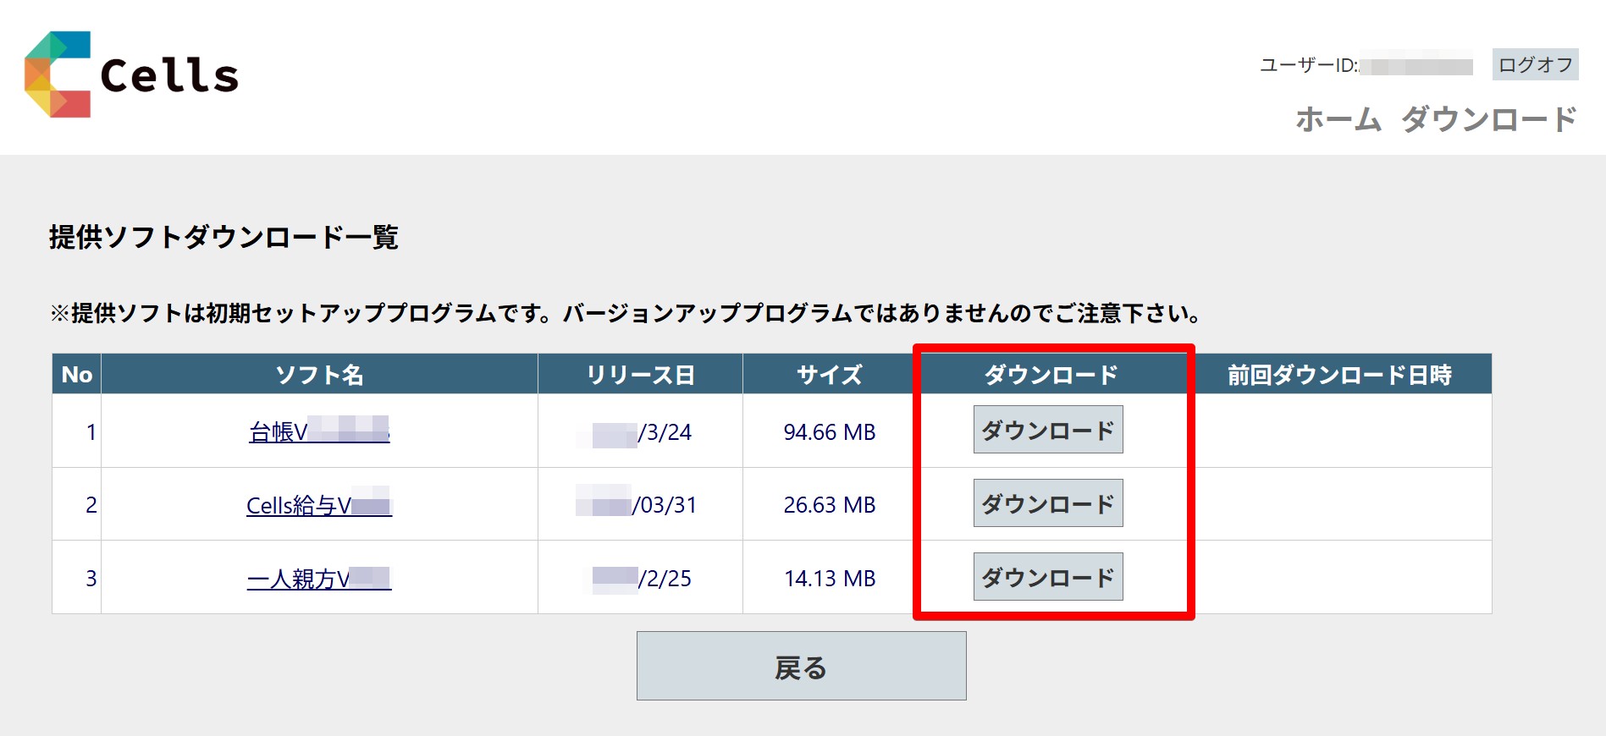Click the Cells wordmark text
Viewport: 1606px width, 736px height.
click(x=169, y=75)
